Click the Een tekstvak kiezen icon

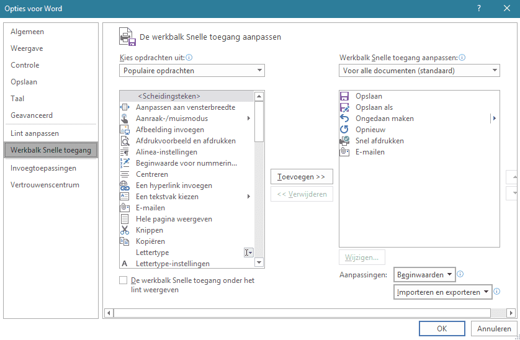click(x=125, y=197)
